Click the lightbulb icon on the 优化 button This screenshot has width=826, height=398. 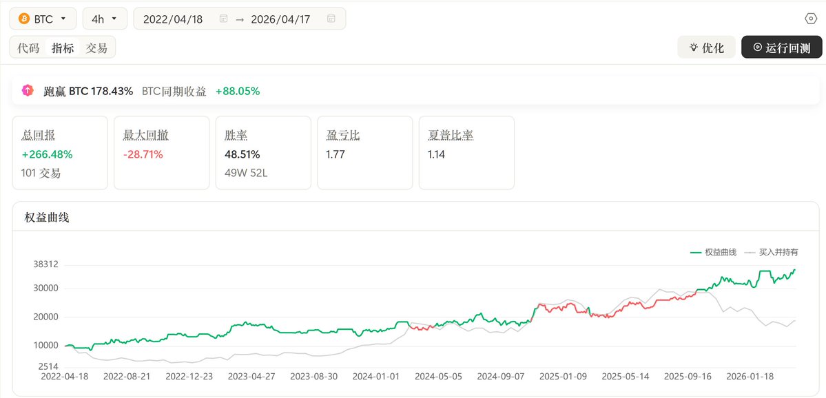pos(694,47)
